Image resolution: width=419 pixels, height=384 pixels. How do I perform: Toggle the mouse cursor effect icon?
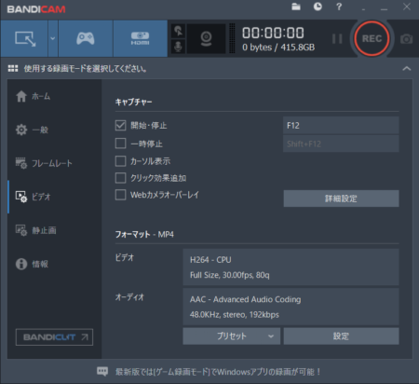click(178, 31)
